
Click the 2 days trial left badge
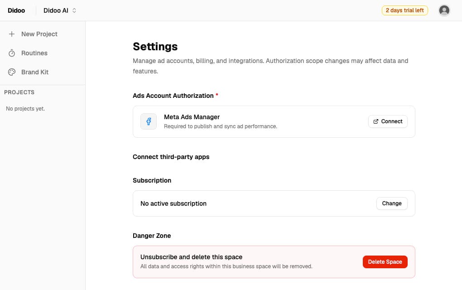coord(404,10)
